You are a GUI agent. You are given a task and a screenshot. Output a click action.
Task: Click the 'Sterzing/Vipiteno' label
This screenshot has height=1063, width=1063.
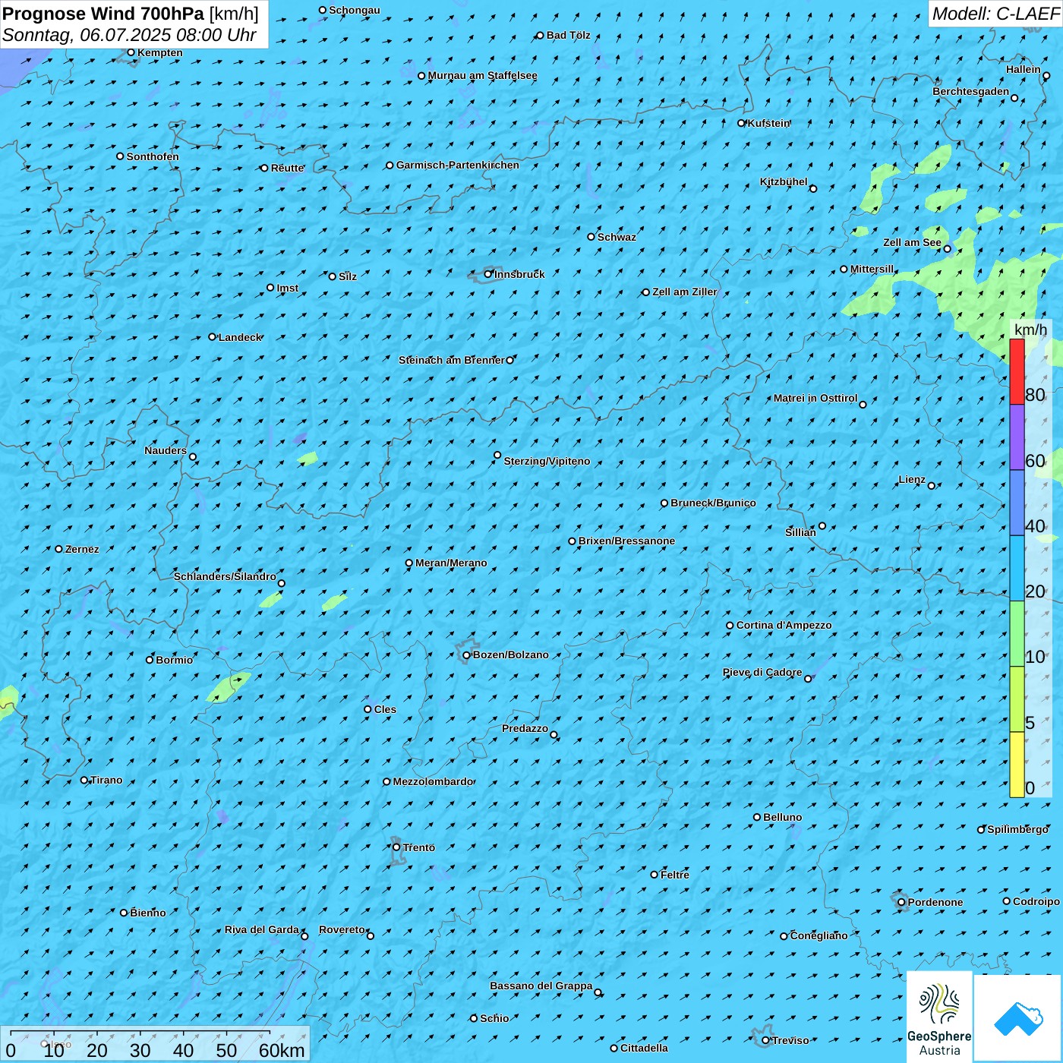pyautogui.click(x=547, y=461)
